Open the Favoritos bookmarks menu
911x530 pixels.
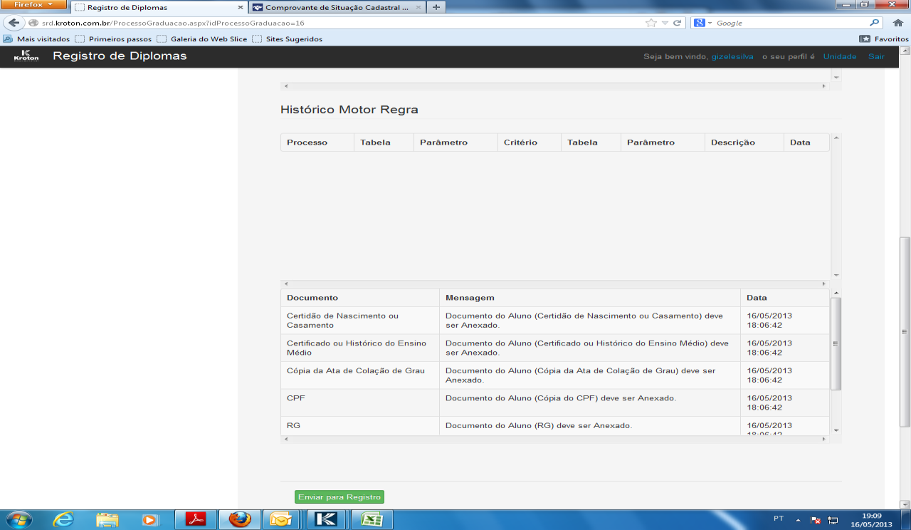883,39
